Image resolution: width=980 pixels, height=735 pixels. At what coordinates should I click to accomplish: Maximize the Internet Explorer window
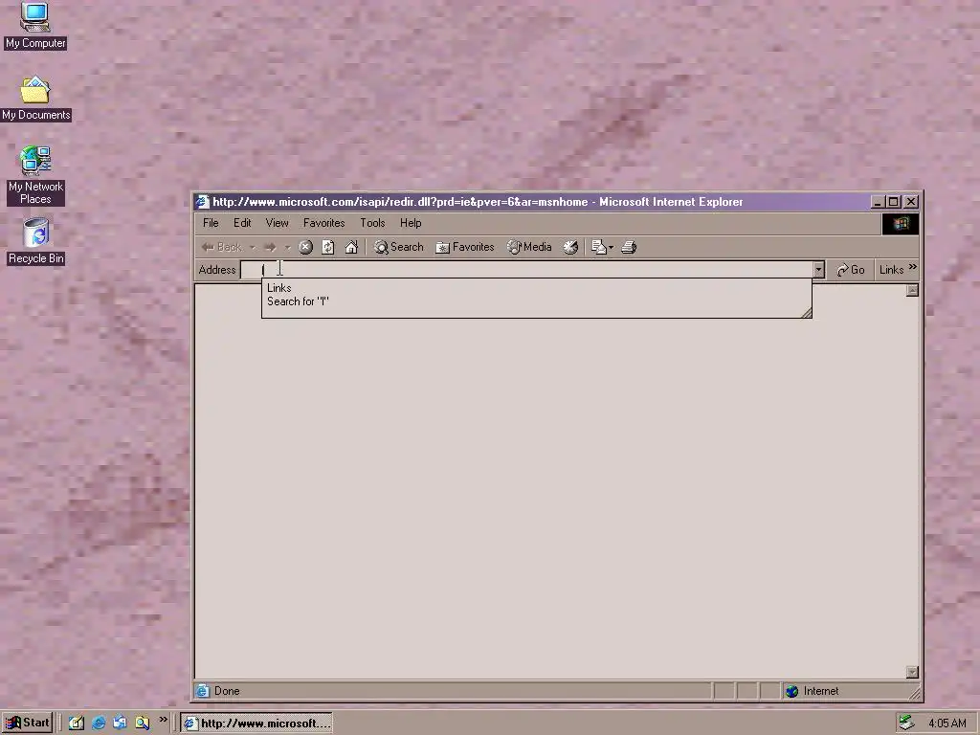pos(894,202)
